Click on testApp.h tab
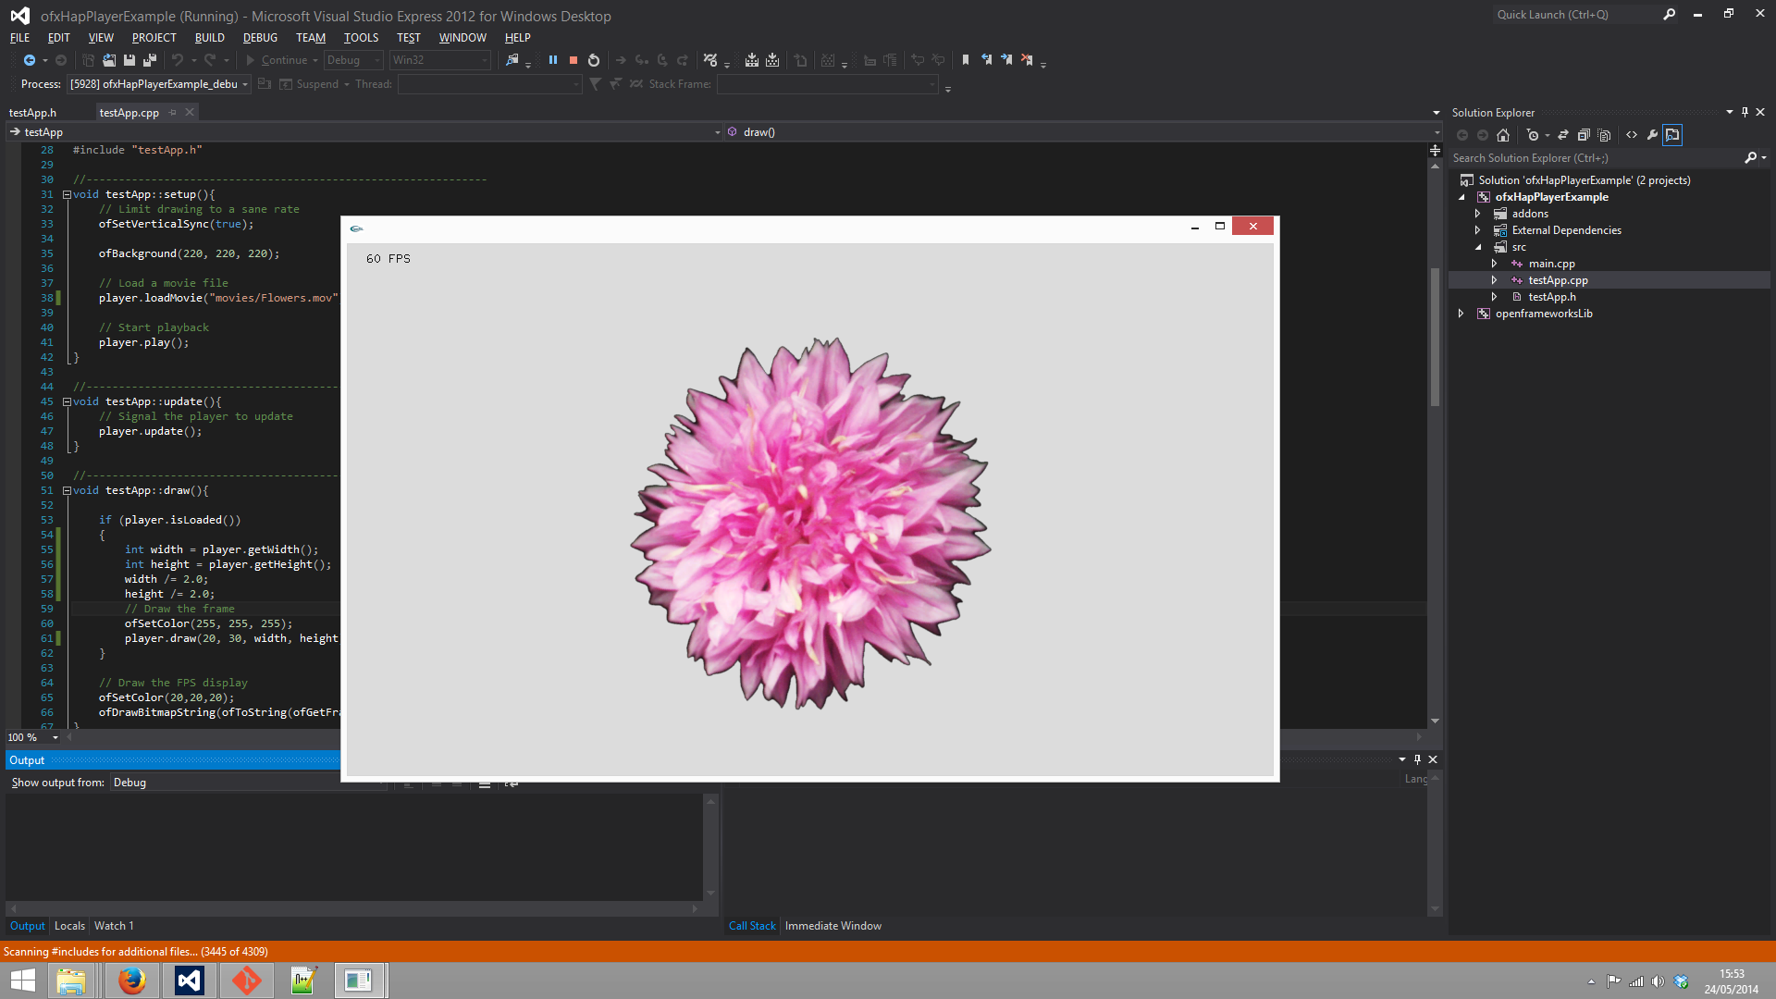The height and width of the screenshot is (999, 1776). pos(33,112)
